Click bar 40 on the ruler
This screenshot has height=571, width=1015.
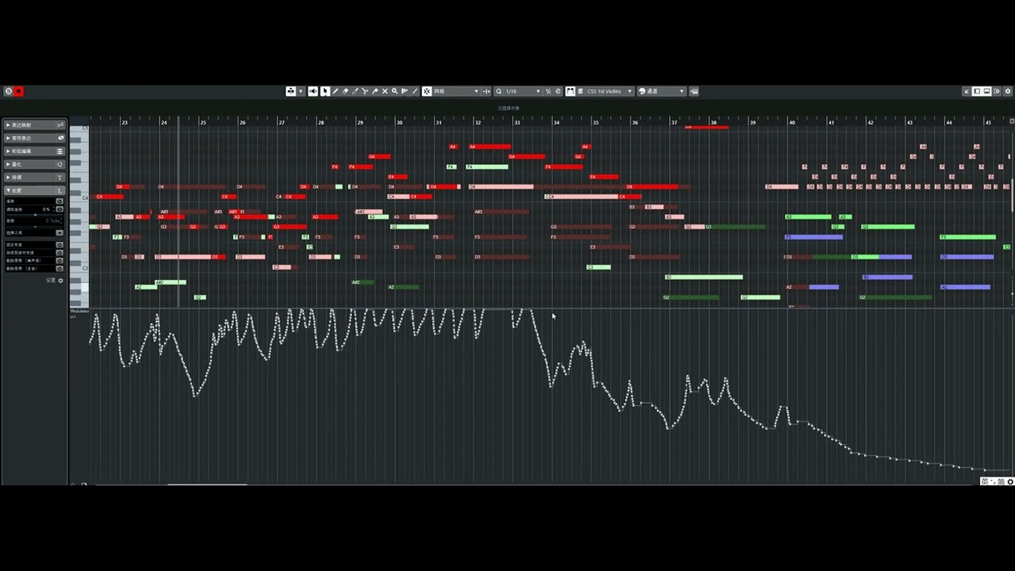pyautogui.click(x=792, y=122)
